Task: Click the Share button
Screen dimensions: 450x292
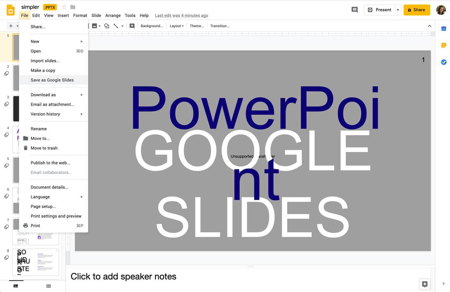Action: pyautogui.click(x=416, y=9)
